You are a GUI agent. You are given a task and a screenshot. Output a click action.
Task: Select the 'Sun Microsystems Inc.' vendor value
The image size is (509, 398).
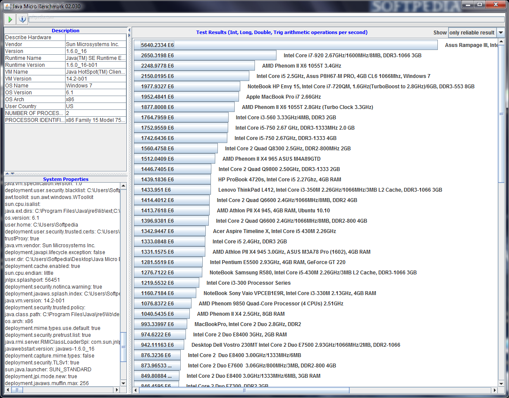point(96,44)
